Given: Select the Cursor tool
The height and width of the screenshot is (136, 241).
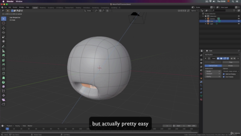Looking at the screenshot, I should [x=3, y=23].
